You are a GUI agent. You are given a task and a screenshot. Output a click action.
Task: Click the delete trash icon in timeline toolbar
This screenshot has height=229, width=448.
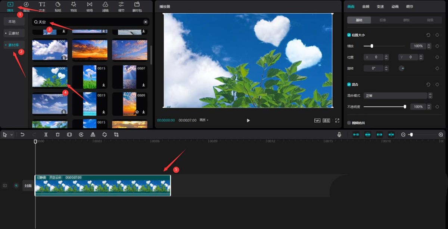pos(57,135)
